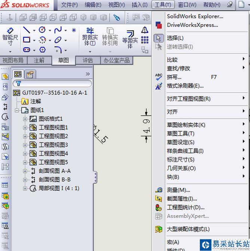Screen dimensions: 250x251
Task: Switch to the 视图布局 tab
Action: [x=13, y=60]
